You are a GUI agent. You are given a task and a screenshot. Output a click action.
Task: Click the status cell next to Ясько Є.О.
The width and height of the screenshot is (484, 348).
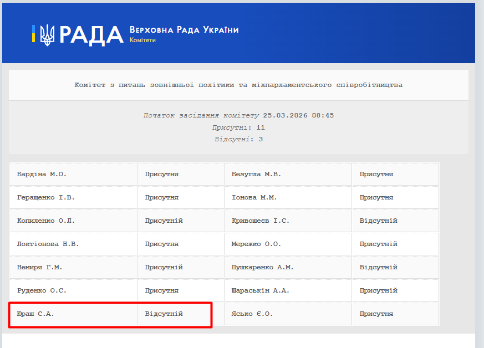[395, 314]
